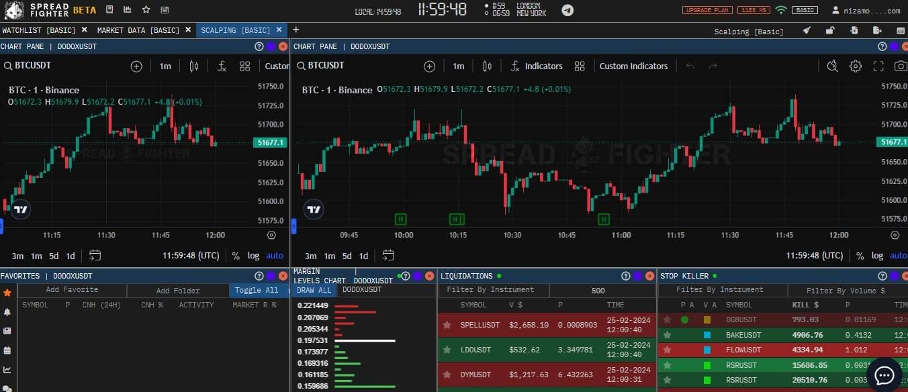Click the Filter By Instrument field in Liquidations
The height and width of the screenshot is (392, 908).
pyautogui.click(x=493, y=290)
